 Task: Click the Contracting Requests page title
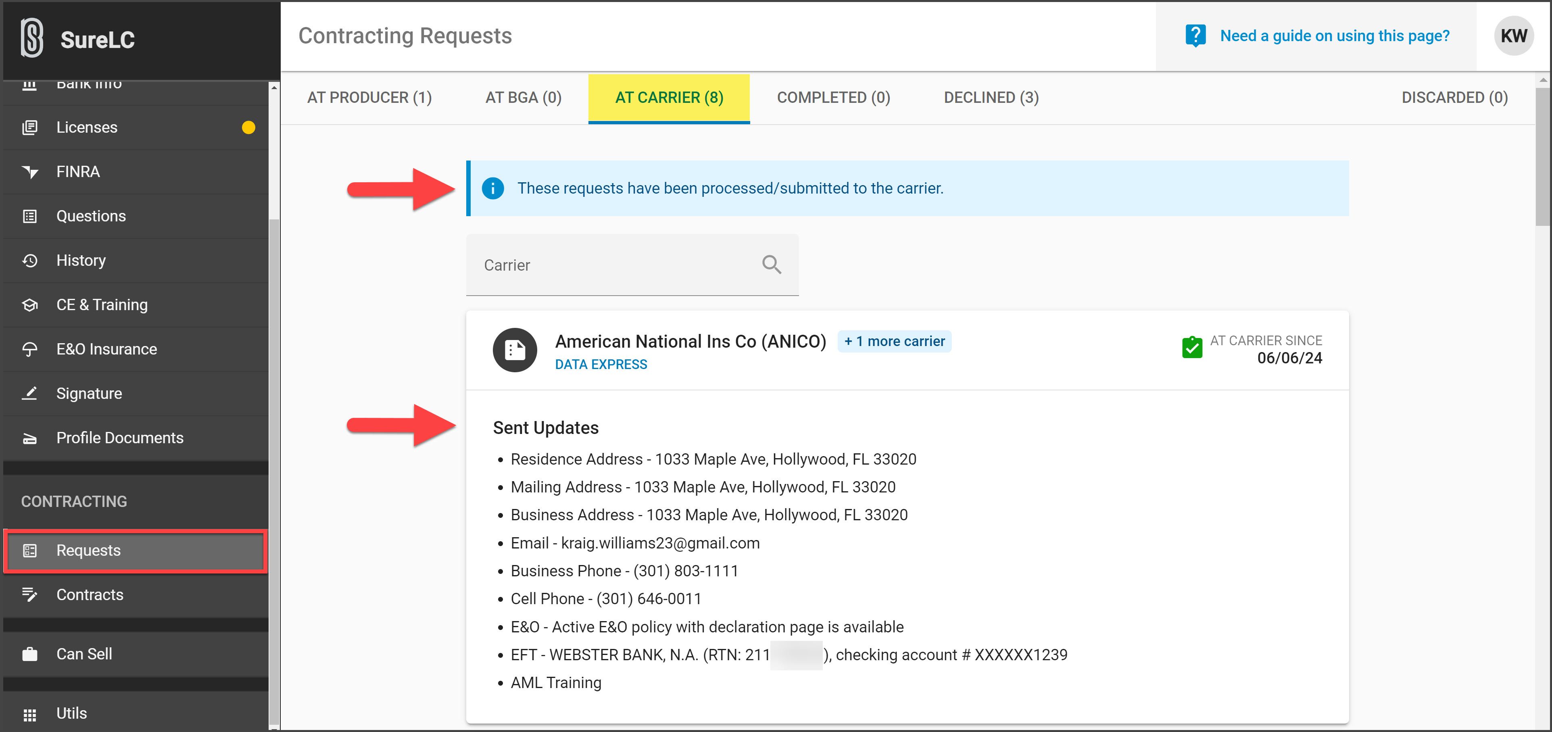(x=405, y=36)
